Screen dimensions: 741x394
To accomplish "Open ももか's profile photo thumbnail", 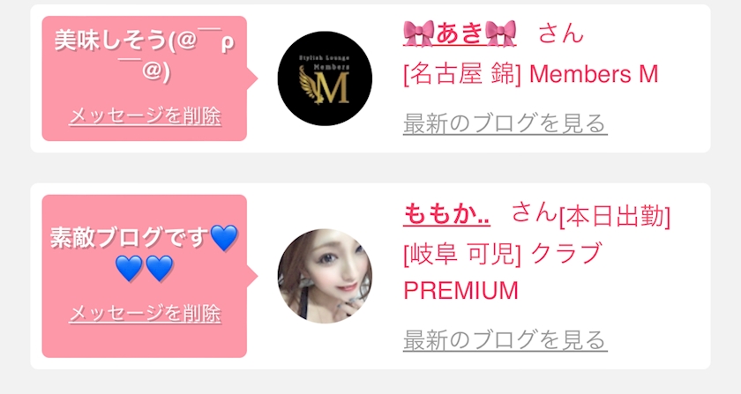I will click(325, 277).
